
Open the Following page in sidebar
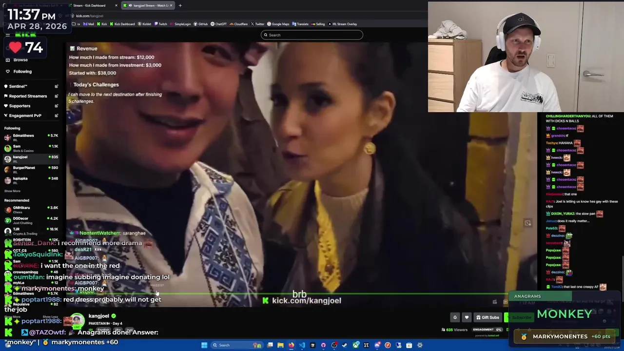[22, 72]
